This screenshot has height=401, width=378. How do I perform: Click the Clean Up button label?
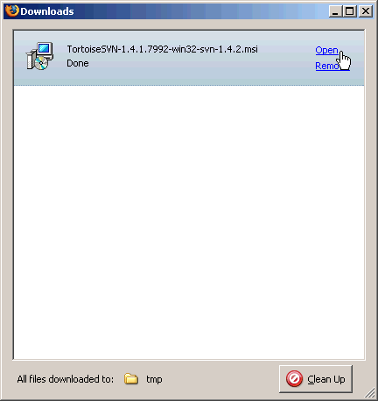point(326,379)
